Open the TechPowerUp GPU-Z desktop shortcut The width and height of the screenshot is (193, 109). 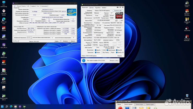pos(4,97)
